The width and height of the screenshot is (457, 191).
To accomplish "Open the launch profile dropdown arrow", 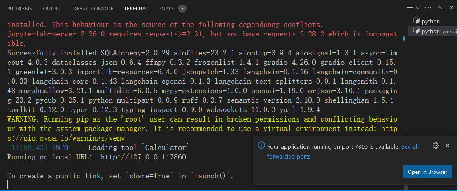I will click(x=418, y=8).
